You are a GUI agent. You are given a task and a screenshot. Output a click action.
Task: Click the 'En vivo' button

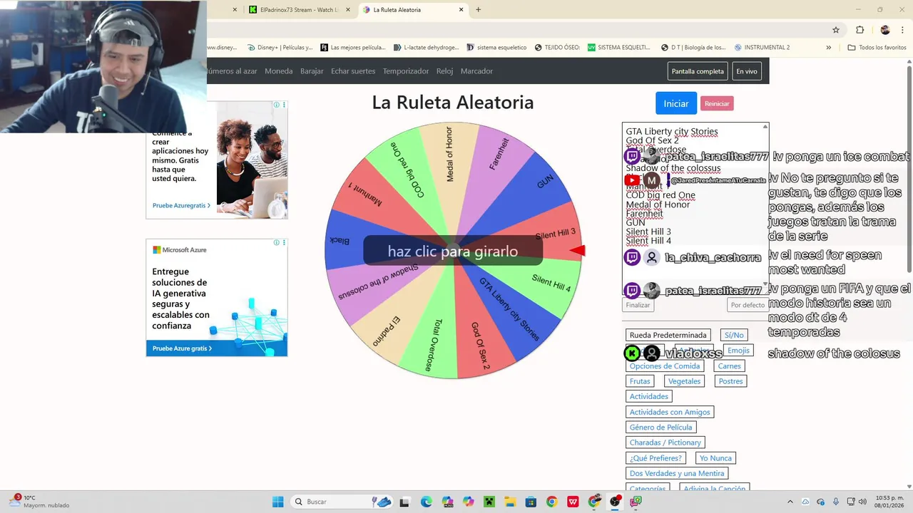pyautogui.click(x=747, y=71)
